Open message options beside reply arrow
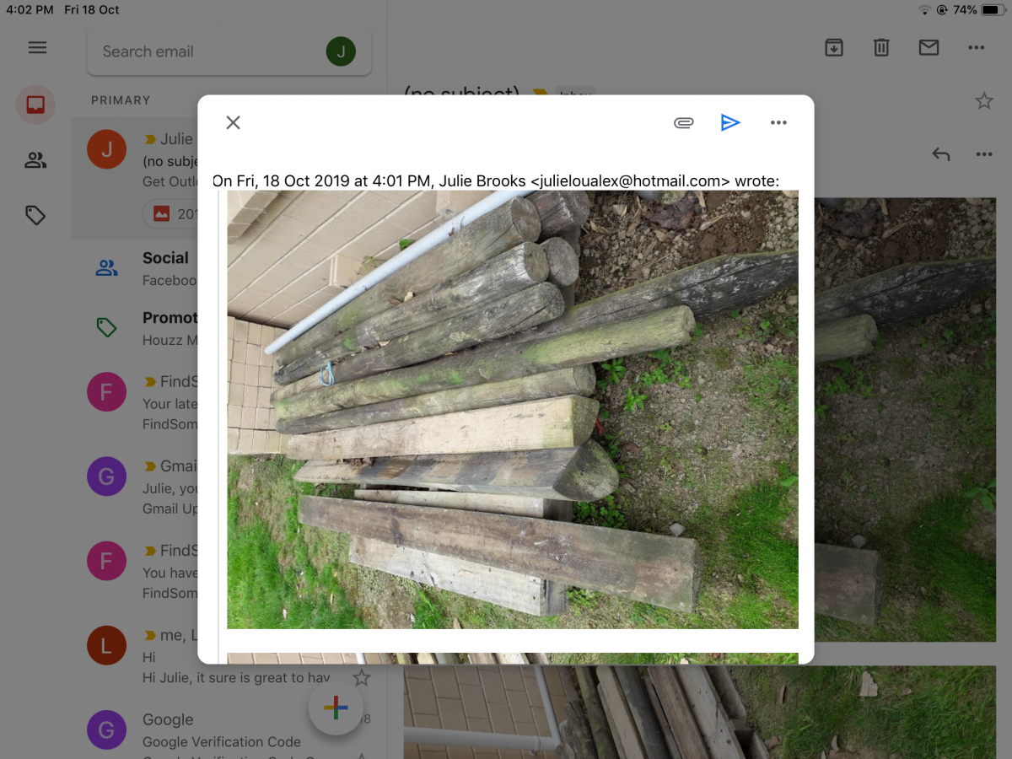This screenshot has height=759, width=1012. tap(983, 154)
